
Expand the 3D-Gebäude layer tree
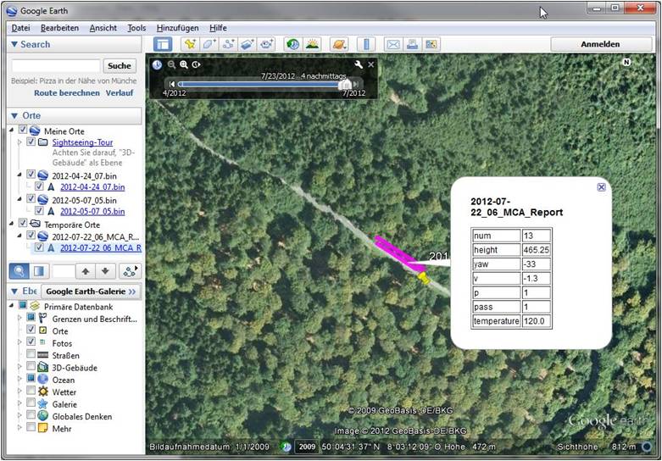coord(20,368)
